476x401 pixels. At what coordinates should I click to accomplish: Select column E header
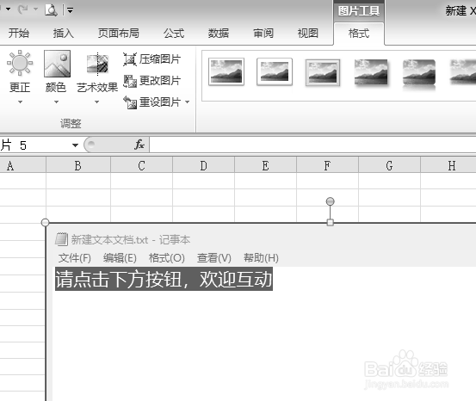tap(265, 166)
